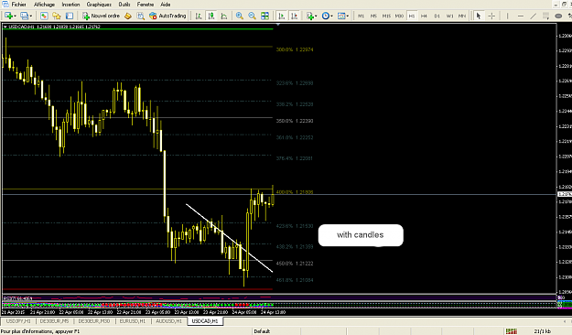Viewport: 572px width, 335px height.
Task: Click the Zoom Out magnifier icon
Action: tap(252, 16)
